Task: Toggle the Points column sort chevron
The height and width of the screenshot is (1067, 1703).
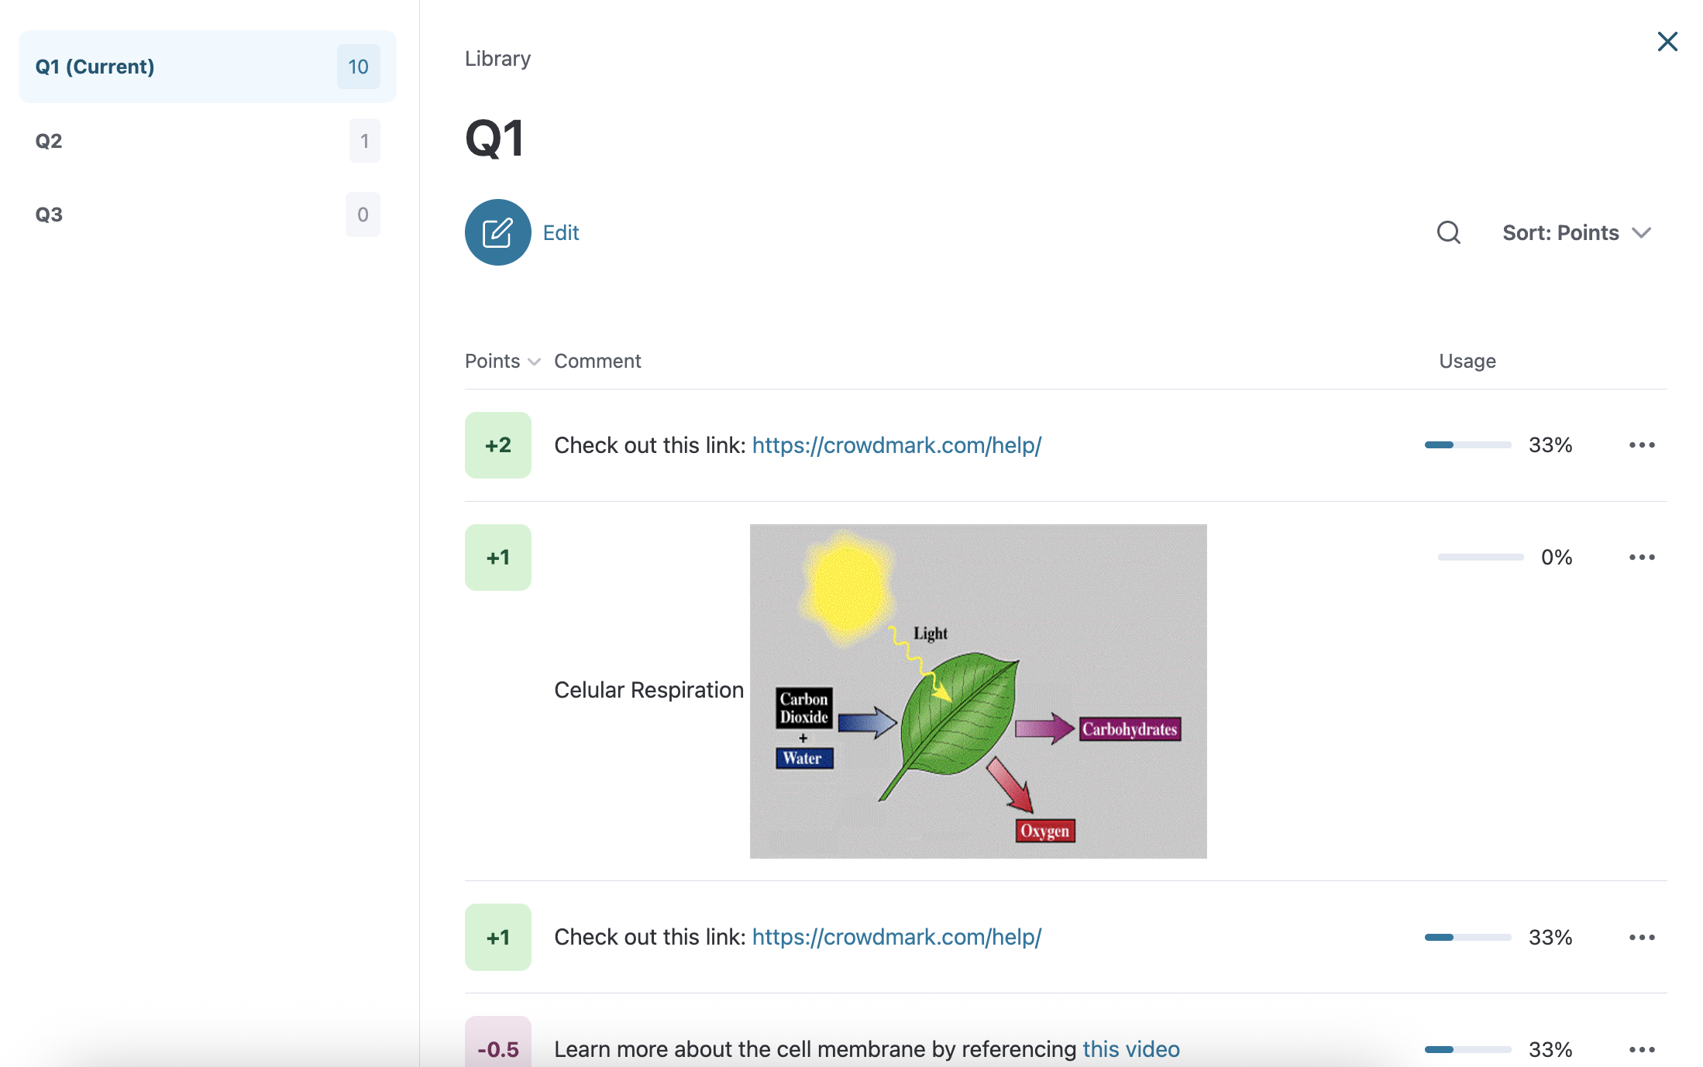Action: tap(534, 362)
